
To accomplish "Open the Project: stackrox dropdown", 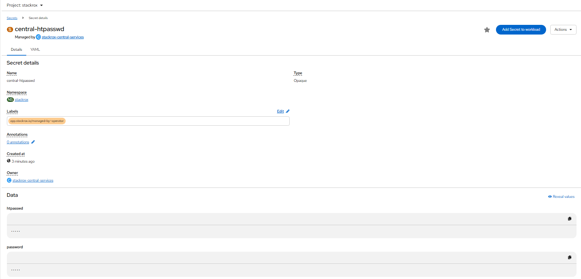I will tap(25, 5).
